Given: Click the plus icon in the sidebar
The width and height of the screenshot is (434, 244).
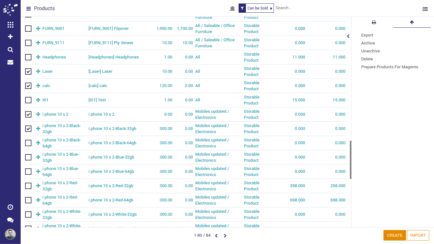Looking at the screenshot, I should (x=10, y=37).
